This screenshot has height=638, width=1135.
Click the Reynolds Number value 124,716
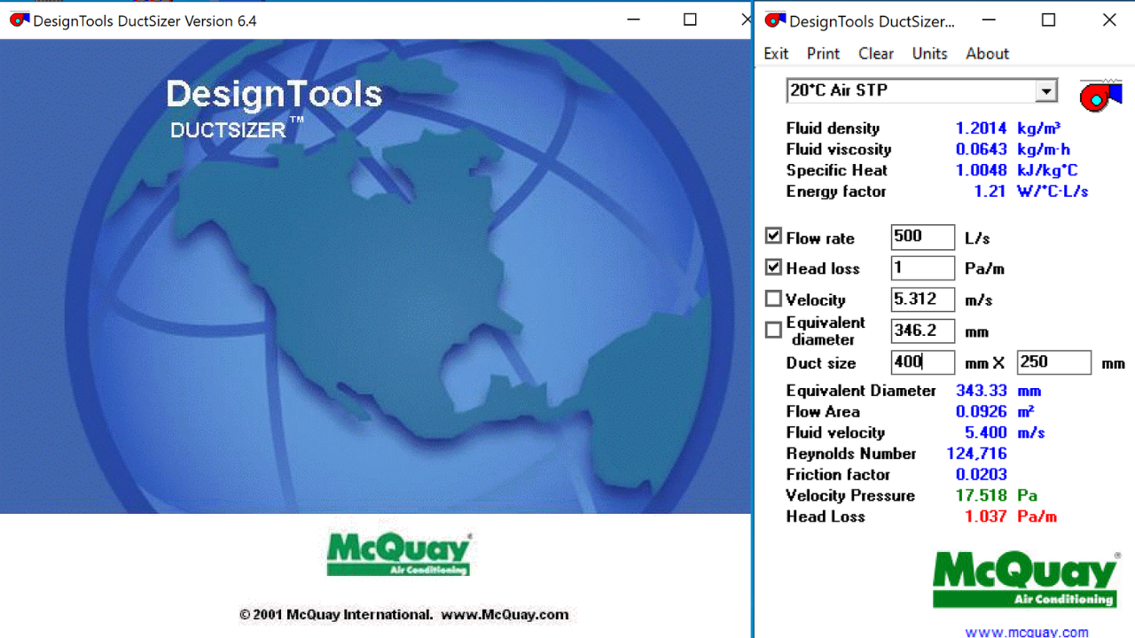click(976, 454)
